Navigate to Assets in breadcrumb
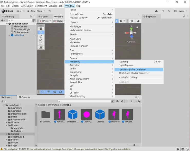Screen dimensions: 190x151 coord(41,105)
